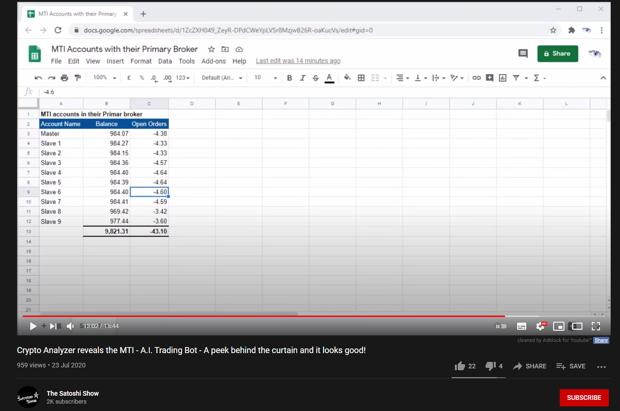Dislike the video with thumbs down
620x411 pixels.
click(490, 366)
